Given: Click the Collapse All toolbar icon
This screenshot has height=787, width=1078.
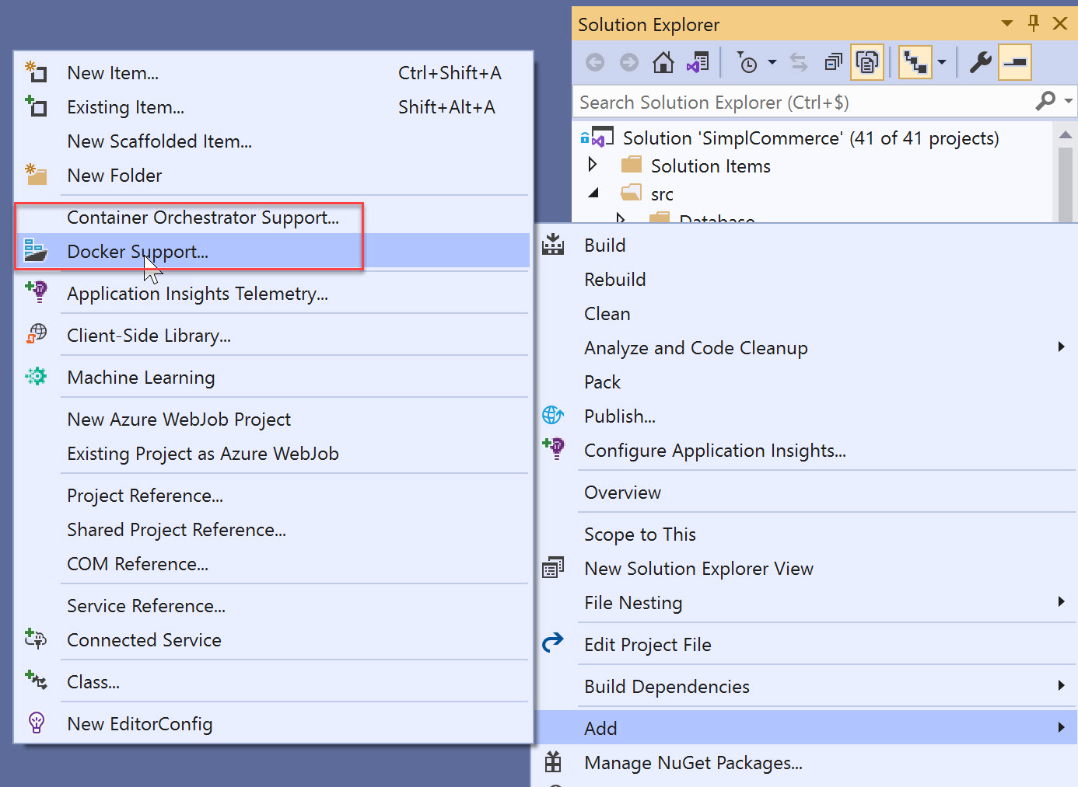Looking at the screenshot, I should coord(833,62).
